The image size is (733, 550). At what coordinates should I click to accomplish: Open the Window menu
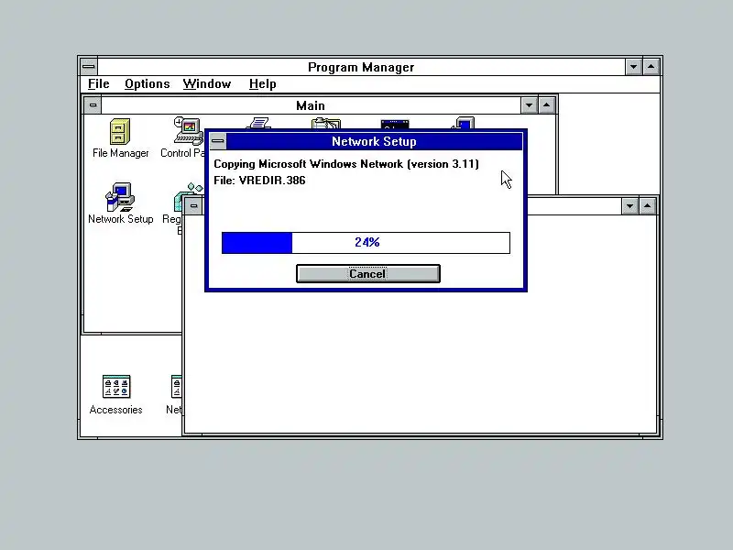tap(207, 84)
